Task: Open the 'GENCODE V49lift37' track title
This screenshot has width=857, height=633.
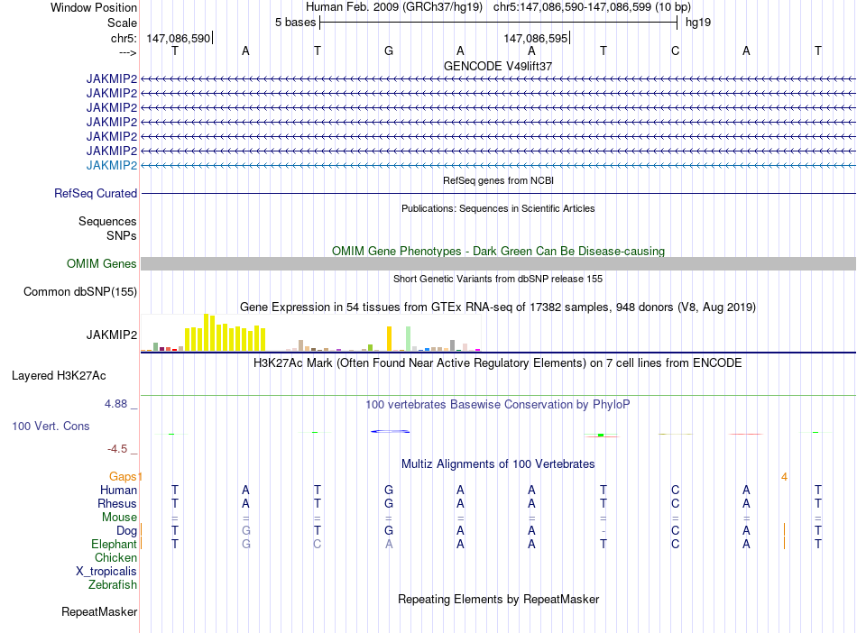Action: click(498, 66)
